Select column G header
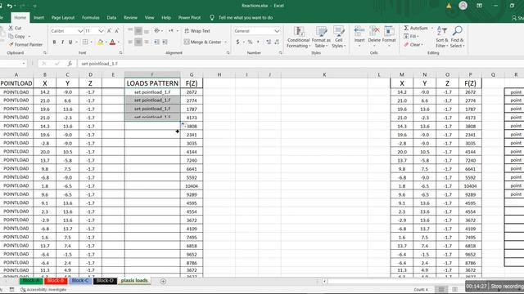The image size is (524, 294). tap(192, 74)
